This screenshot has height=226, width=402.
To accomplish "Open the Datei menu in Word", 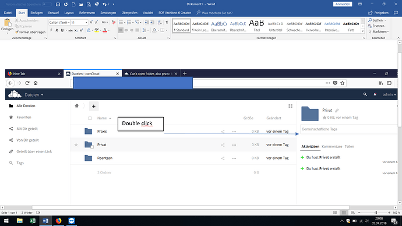I will (8, 13).
